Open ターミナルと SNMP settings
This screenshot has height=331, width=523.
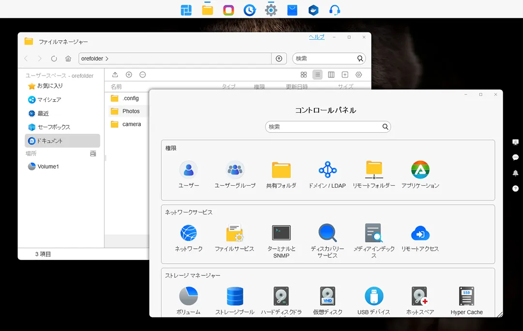click(281, 233)
